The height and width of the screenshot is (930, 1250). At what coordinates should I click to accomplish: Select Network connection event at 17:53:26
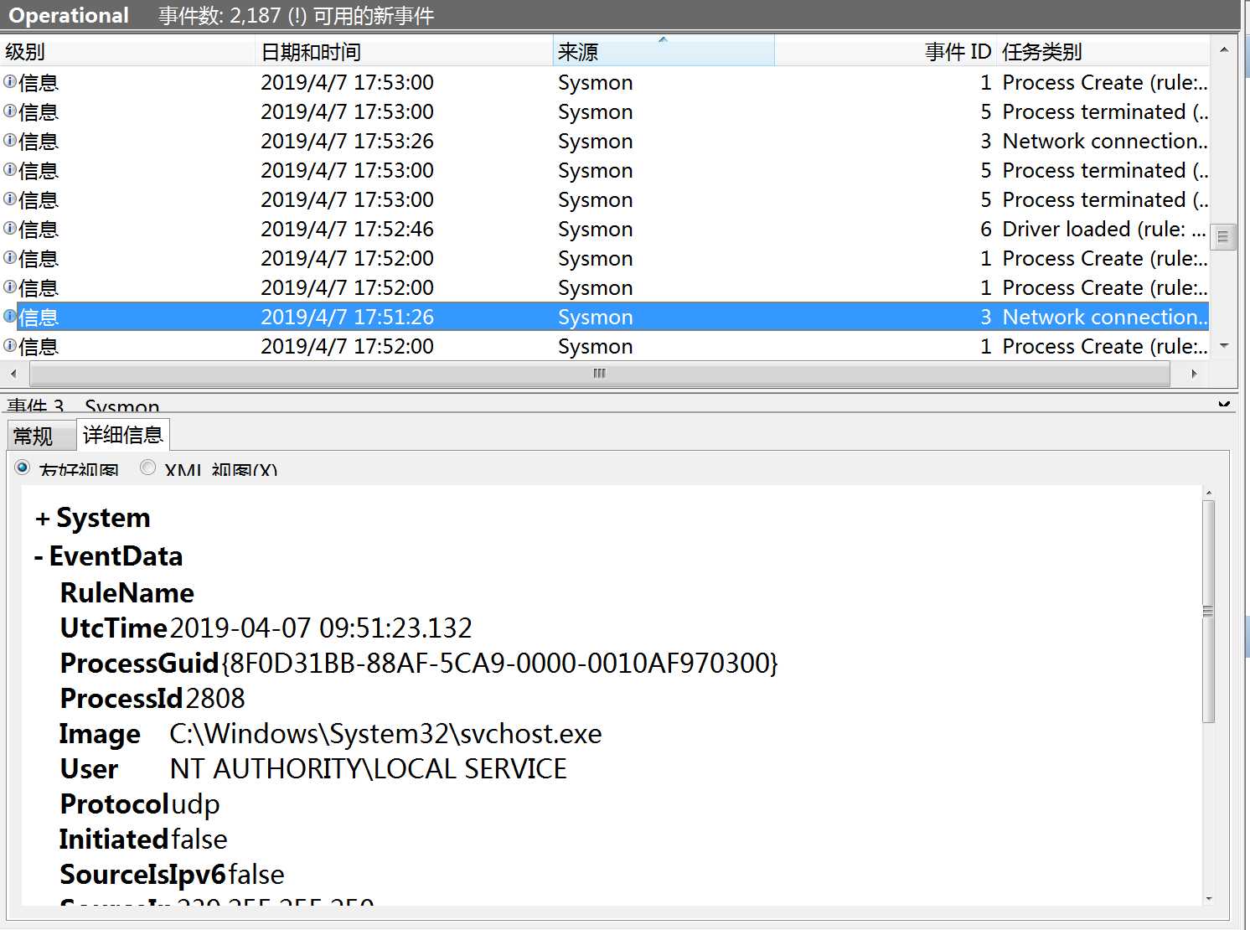point(605,141)
